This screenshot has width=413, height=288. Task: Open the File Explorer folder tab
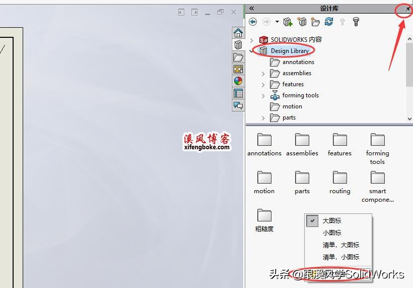coord(238,57)
